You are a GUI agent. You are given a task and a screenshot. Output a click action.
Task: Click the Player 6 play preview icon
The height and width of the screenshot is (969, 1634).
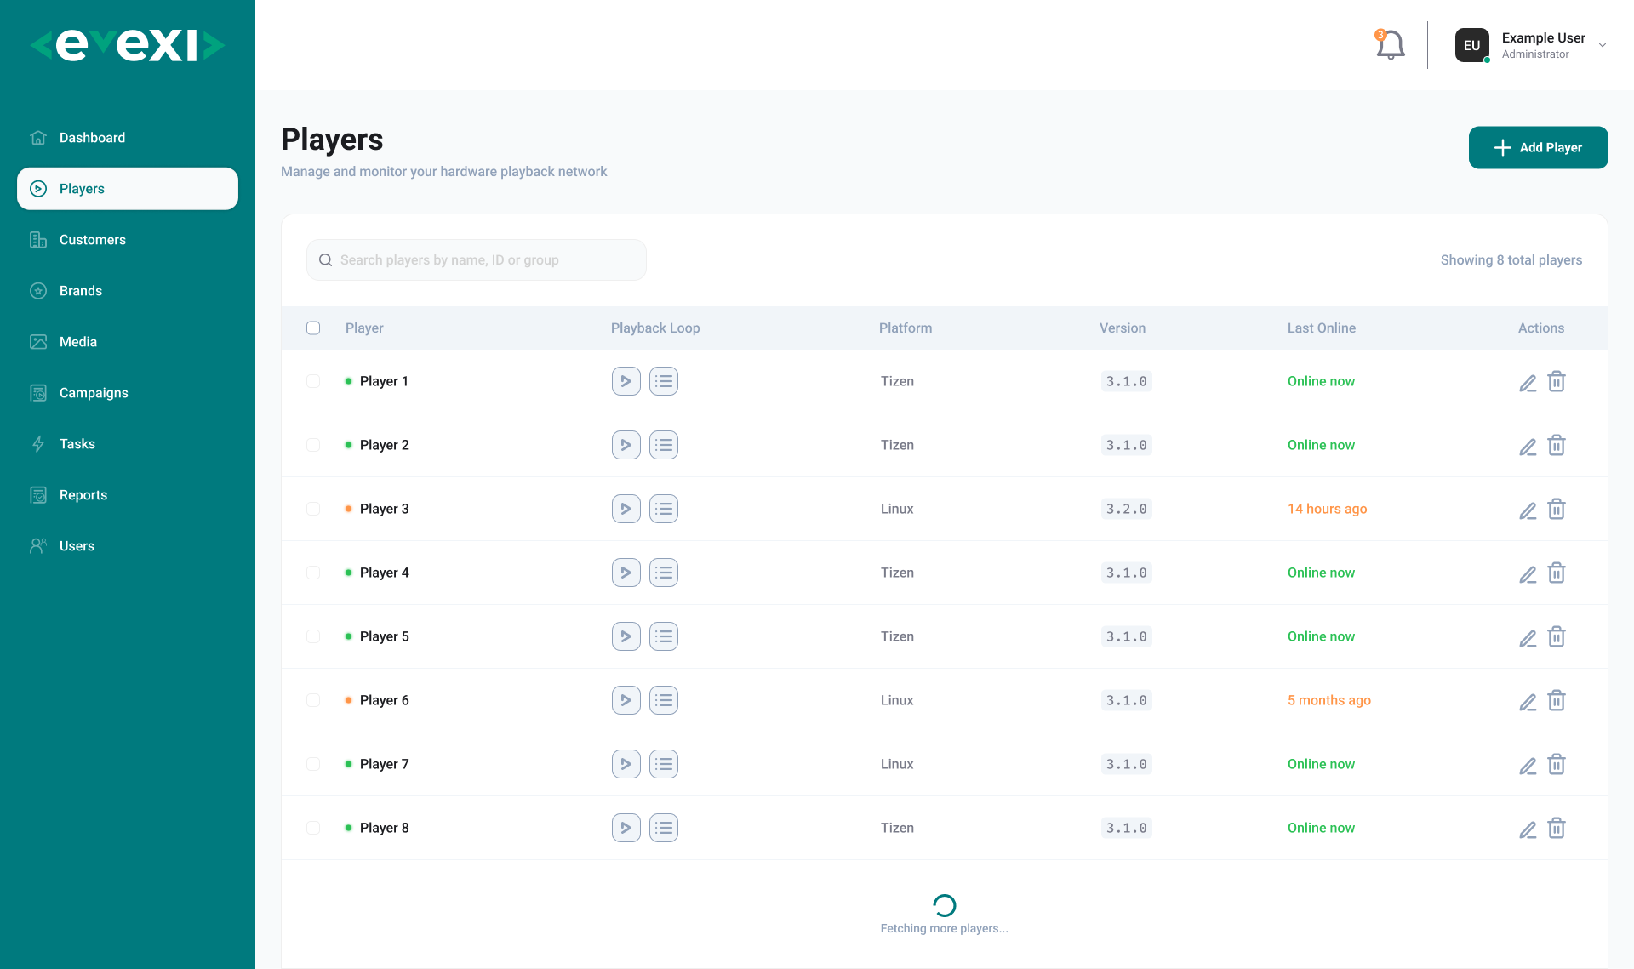pyautogui.click(x=626, y=700)
